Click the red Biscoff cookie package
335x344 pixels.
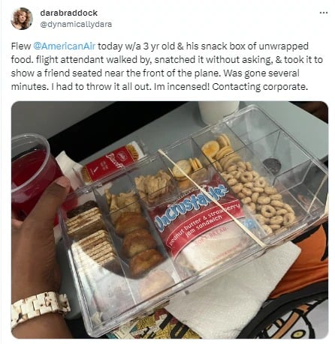pos(110,163)
